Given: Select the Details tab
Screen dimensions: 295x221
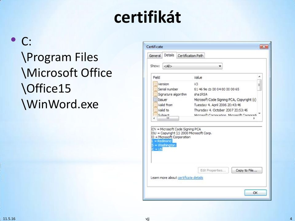Looking at the screenshot, I should [169, 55].
